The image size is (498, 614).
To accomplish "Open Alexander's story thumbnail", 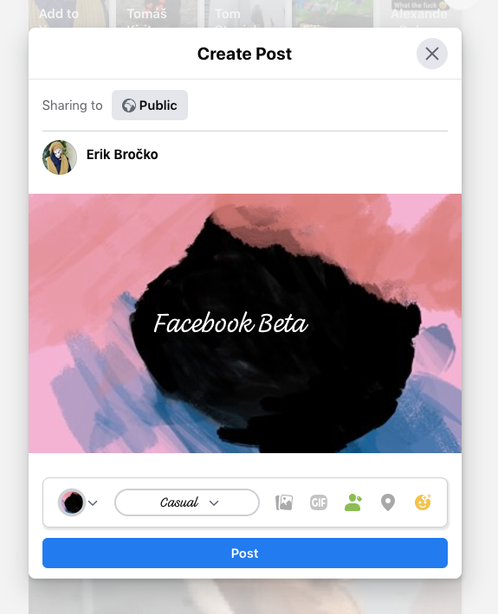I will 420,14.
